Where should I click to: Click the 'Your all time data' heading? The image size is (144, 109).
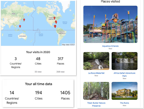point(39,84)
